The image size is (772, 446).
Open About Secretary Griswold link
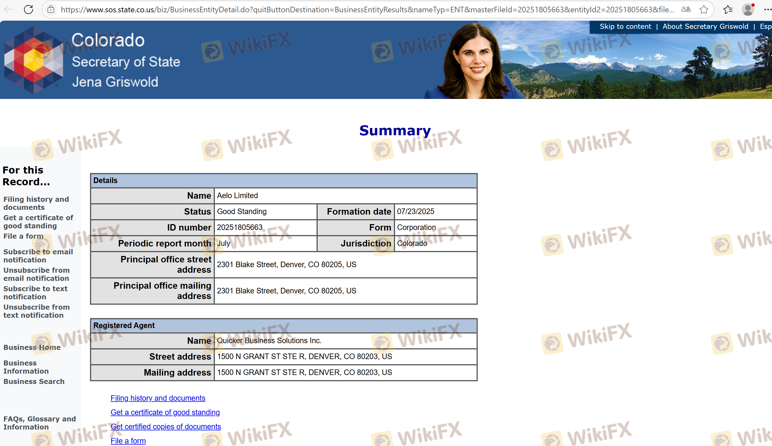pos(705,26)
